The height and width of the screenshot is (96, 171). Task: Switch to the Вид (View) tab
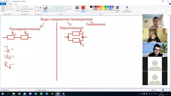pyautogui.click(x=16, y=4)
